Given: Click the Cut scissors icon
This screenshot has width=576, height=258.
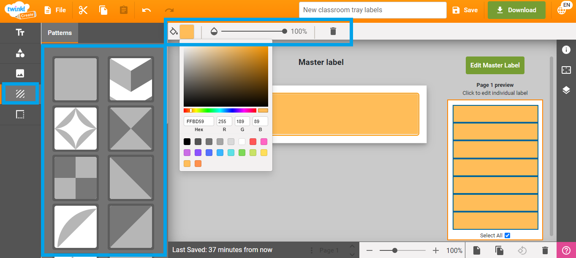Looking at the screenshot, I should pos(83,10).
